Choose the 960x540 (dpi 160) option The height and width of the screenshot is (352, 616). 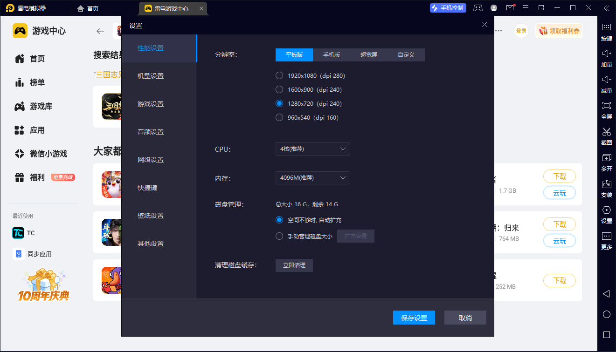(x=279, y=117)
